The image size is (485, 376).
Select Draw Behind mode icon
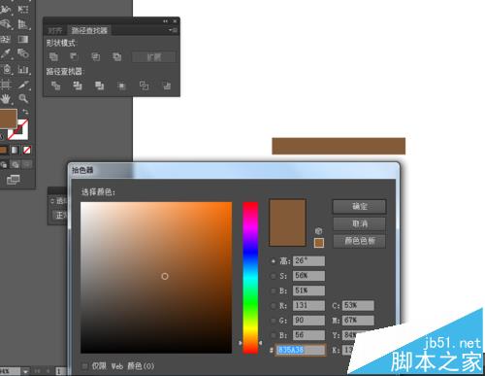pyautogui.click(x=16, y=164)
